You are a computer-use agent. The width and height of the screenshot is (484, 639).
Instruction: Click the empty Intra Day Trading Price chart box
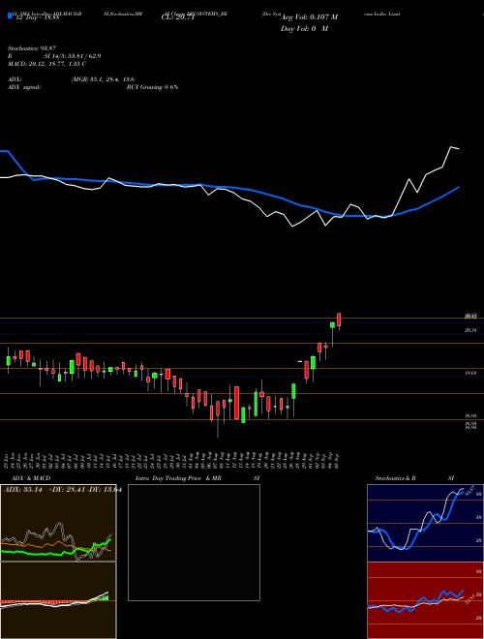pyautogui.click(x=194, y=542)
